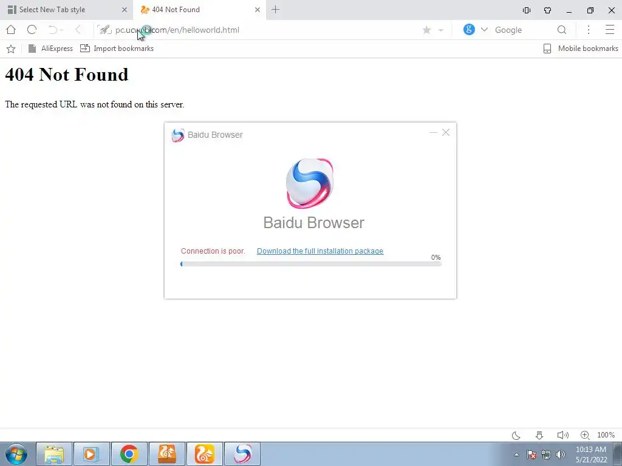
Task: Click the volume speaker tray icon
Action: coord(561,454)
